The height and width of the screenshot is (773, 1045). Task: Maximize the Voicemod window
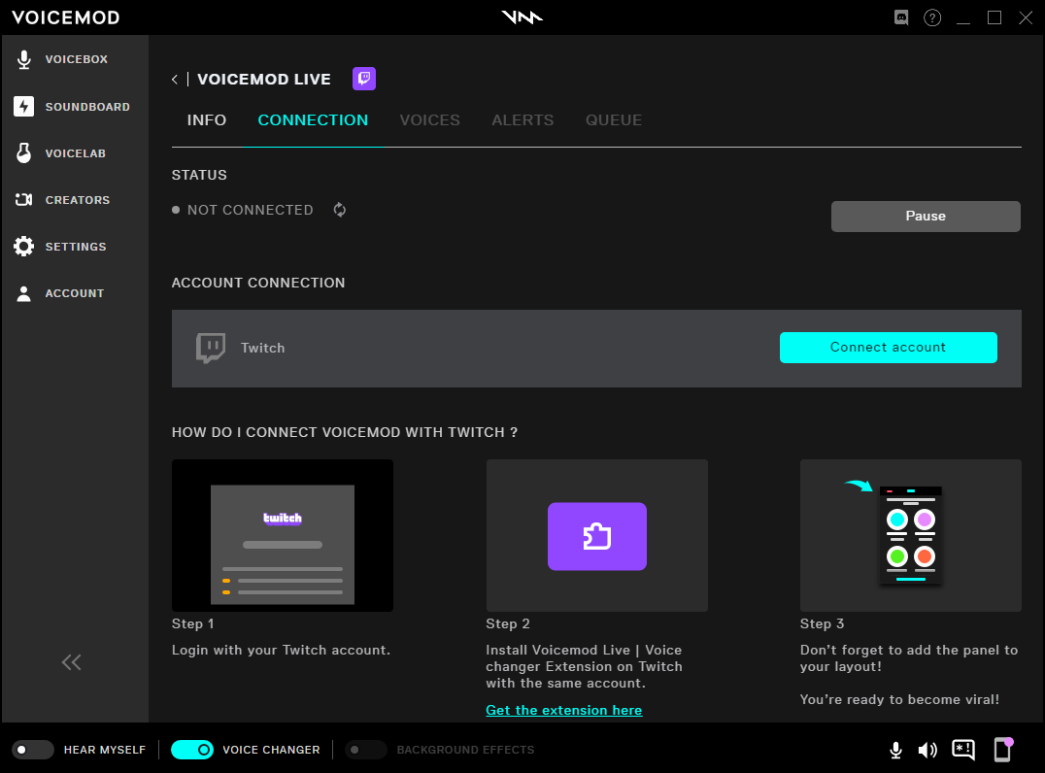click(x=994, y=17)
